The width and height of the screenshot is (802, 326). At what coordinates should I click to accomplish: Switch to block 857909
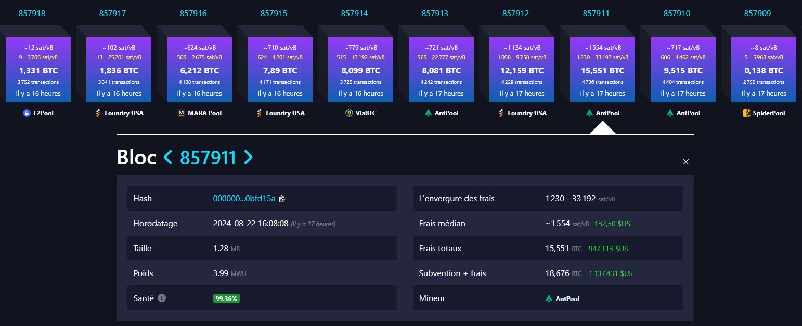pyautogui.click(x=757, y=13)
